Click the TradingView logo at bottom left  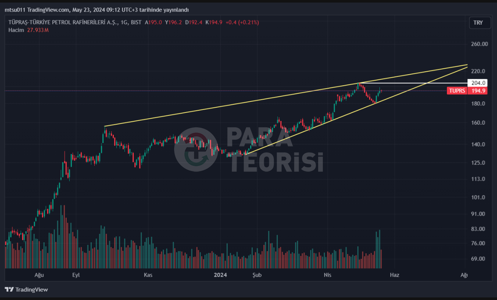(x=26, y=289)
